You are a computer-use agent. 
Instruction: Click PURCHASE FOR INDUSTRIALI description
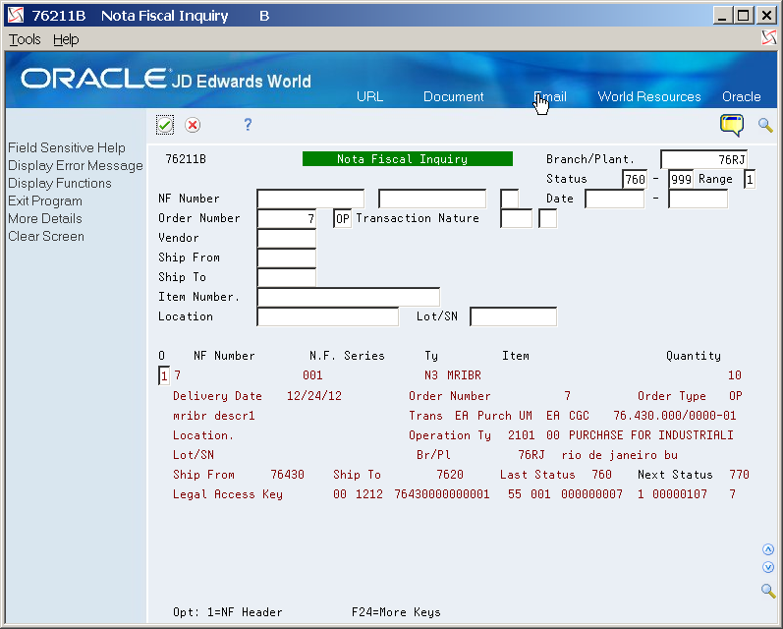click(651, 435)
